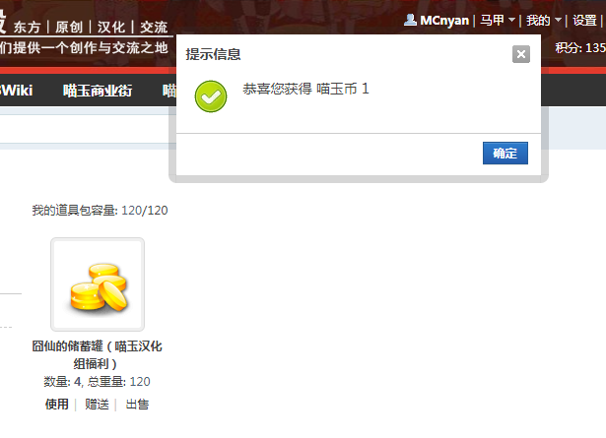This screenshot has height=438, width=606.
Task: Click 赠送 to gift the item
Action: click(x=97, y=404)
